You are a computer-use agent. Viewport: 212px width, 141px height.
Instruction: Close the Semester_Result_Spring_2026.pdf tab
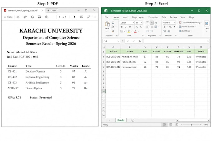click(42, 10)
